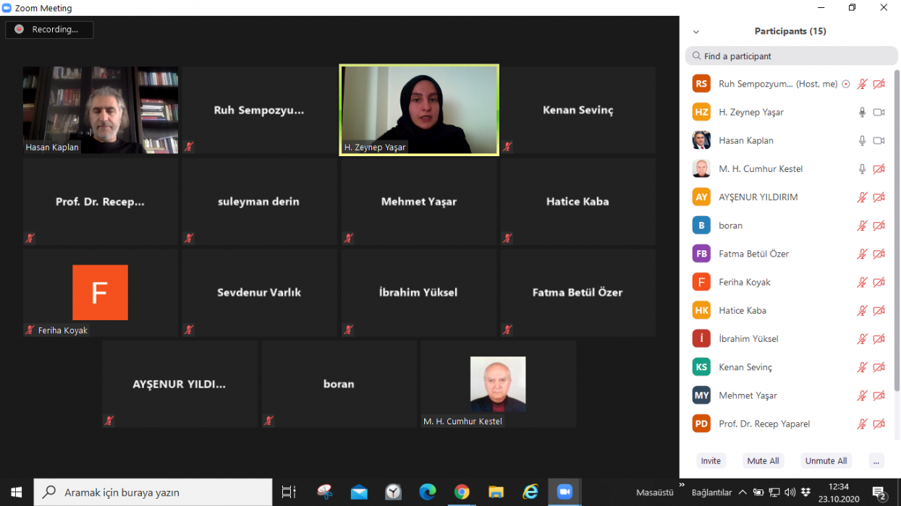Screen dimensions: 901x506
Task: Click the volume icon in the system tray
Action: [790, 492]
